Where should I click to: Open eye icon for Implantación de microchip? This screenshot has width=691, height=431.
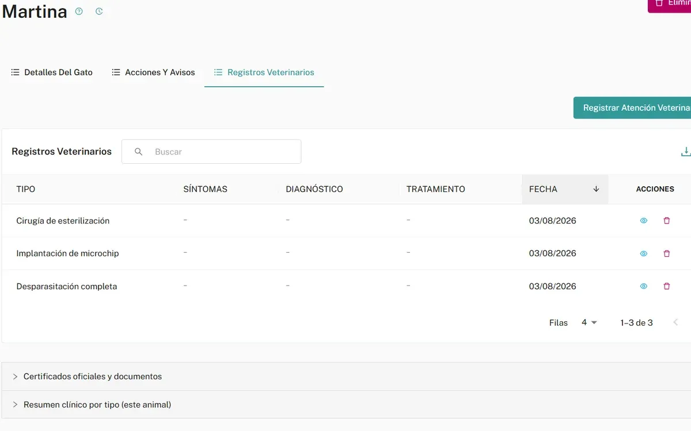(x=644, y=253)
